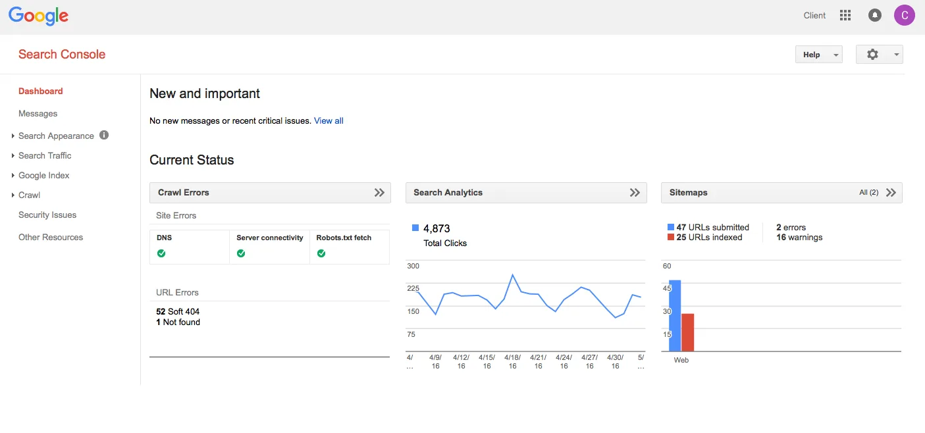Screen dimensions: 925x433
Task: Open Other Resources in the sidebar
Action: (x=51, y=237)
